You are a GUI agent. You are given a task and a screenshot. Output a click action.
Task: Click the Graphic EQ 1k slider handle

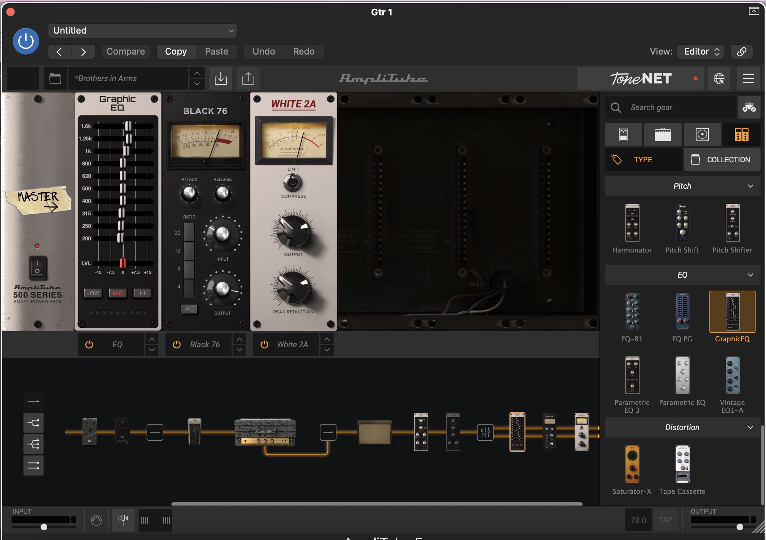click(126, 151)
